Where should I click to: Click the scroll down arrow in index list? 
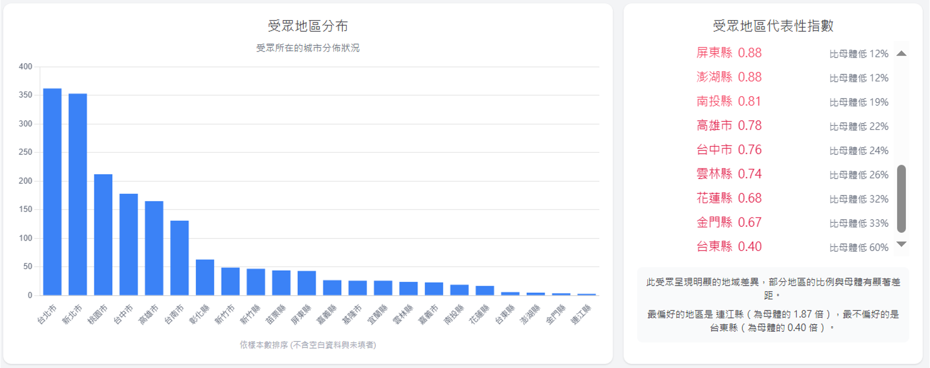pyautogui.click(x=901, y=244)
